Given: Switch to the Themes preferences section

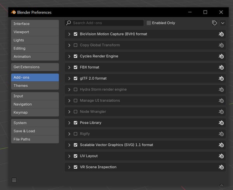Looking at the screenshot, I should (x=35, y=86).
